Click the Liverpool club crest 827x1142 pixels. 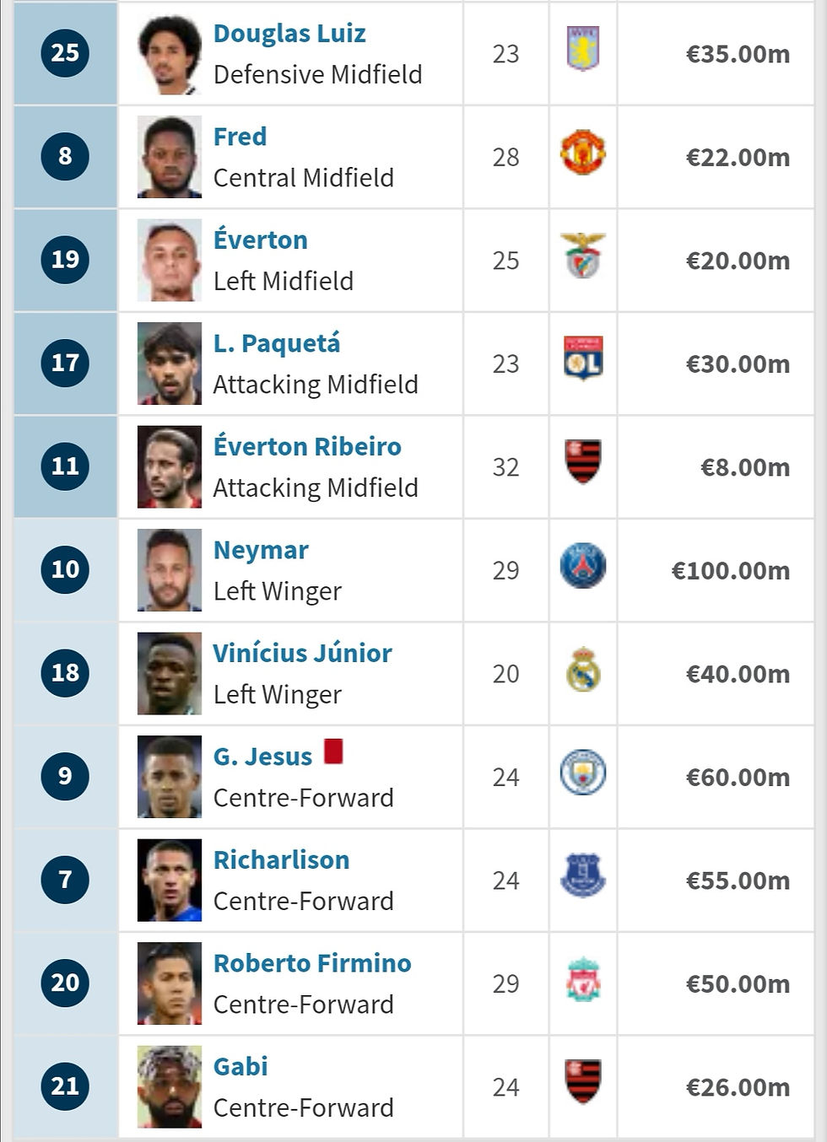(583, 979)
